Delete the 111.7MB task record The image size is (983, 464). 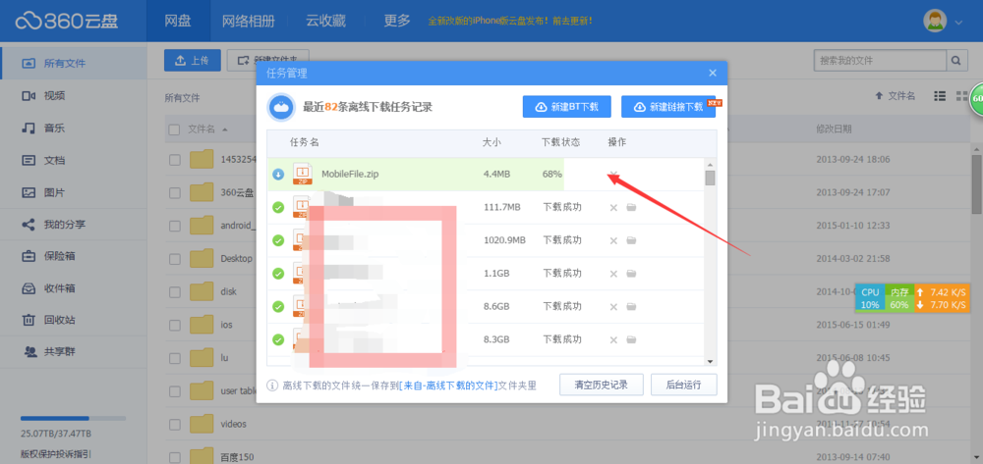point(613,207)
